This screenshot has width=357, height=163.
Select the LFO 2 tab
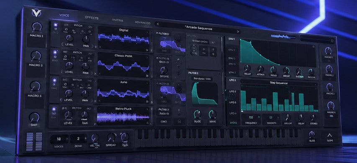232,92
